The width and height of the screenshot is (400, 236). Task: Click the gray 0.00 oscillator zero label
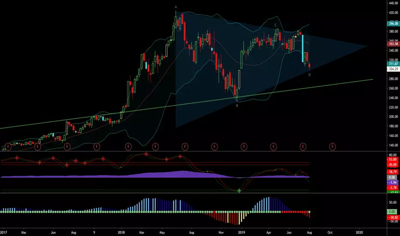(391, 177)
